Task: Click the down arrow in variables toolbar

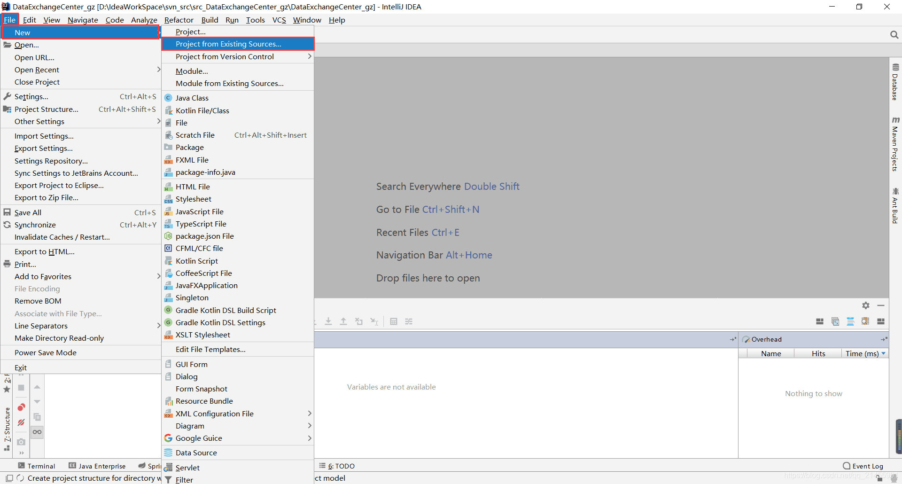Action: point(37,402)
